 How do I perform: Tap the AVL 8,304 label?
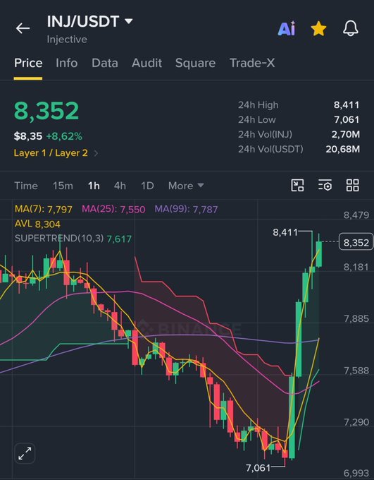(x=37, y=224)
